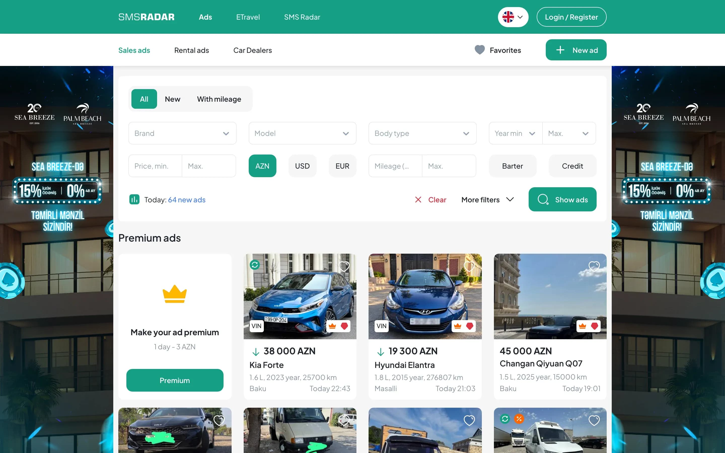The height and width of the screenshot is (453, 725).
Task: Click the orange crown badge on Hyundai Elantra
Action: (457, 326)
